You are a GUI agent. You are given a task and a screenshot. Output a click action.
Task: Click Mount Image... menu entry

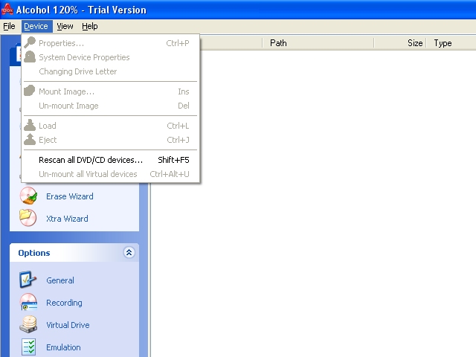coord(111,91)
